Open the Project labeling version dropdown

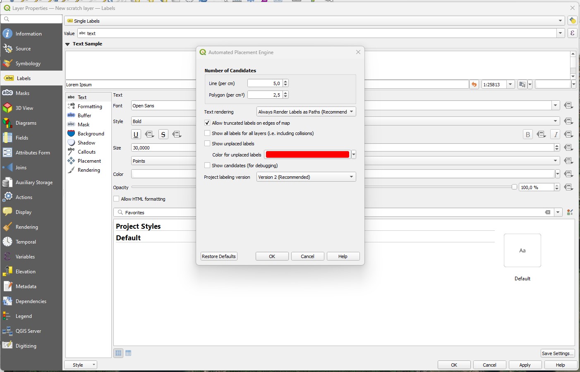click(306, 177)
